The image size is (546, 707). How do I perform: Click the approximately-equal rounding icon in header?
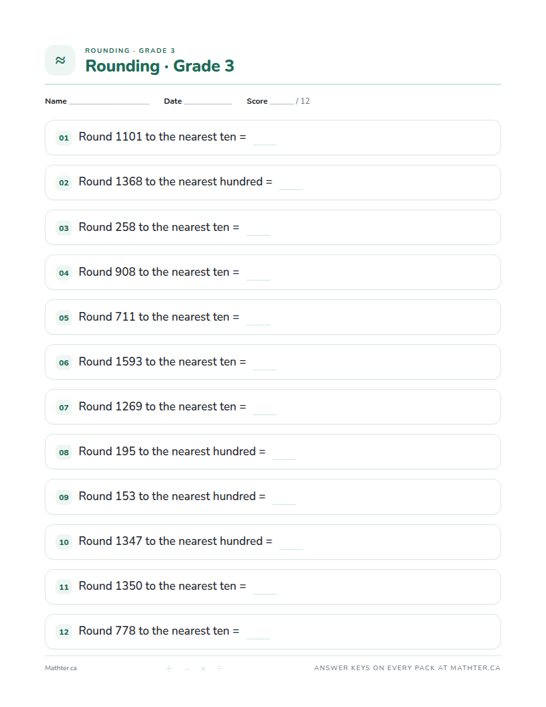pos(60,60)
